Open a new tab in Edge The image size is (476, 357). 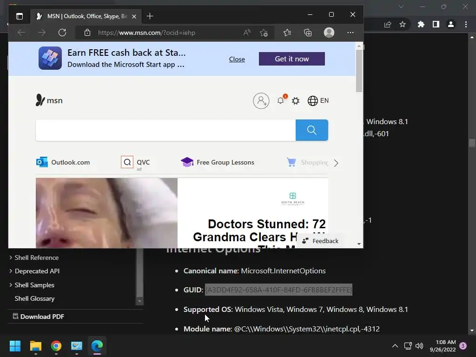coord(150,16)
